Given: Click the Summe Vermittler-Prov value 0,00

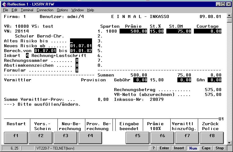Looking at the screenshot, I should 103,99.
